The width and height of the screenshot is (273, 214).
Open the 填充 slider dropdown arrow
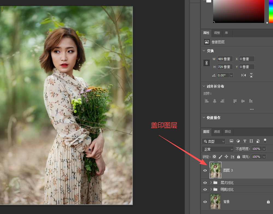[264, 157]
